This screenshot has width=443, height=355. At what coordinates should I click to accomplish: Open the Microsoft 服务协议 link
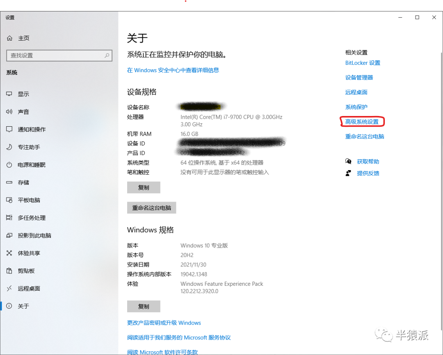(179, 337)
